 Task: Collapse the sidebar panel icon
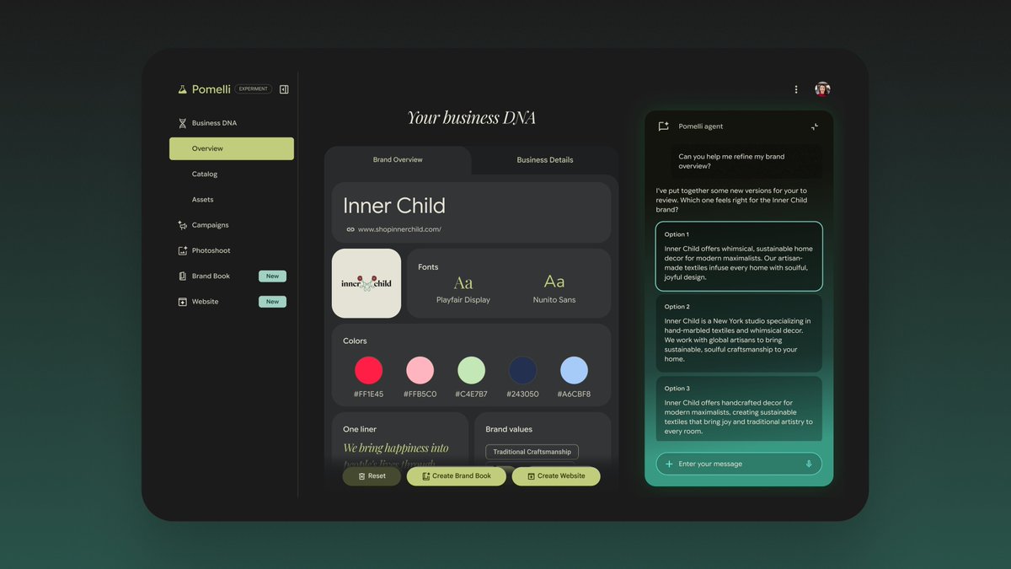(x=284, y=89)
